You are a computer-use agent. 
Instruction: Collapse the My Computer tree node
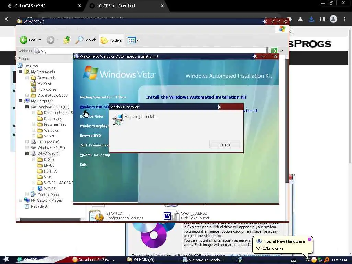click(21, 101)
